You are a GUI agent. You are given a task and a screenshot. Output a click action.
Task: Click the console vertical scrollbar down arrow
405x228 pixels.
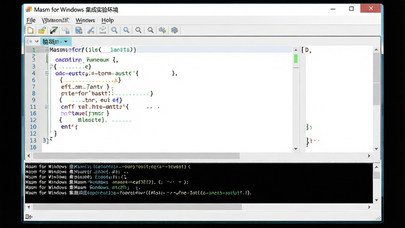[377, 200]
